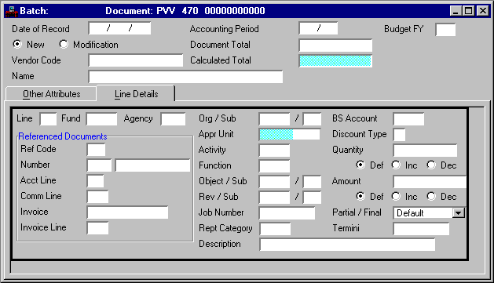This screenshot has width=494, height=283.
Task: Select the Modification radio button
Action: [x=64, y=44]
